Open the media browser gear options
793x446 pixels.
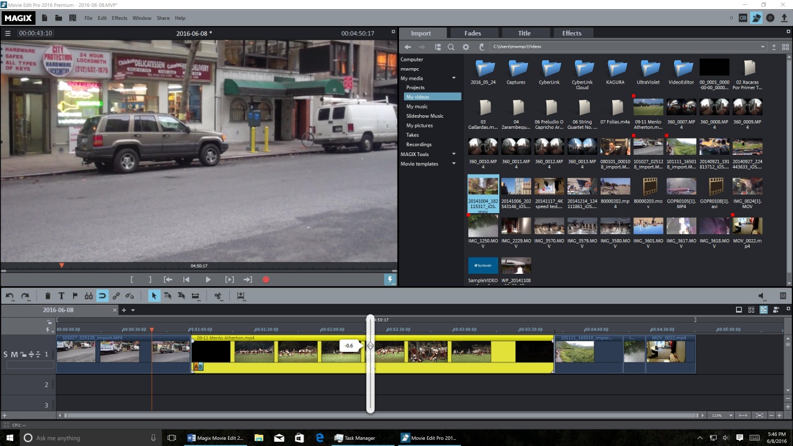pyautogui.click(x=466, y=47)
